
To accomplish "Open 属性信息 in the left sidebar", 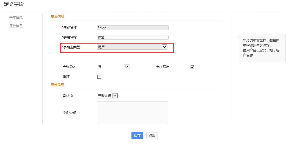I will 16,26.
